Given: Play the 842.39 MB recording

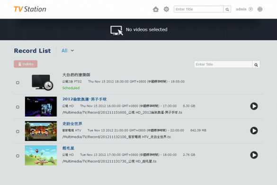Looking at the screenshot, I should coord(254,130).
